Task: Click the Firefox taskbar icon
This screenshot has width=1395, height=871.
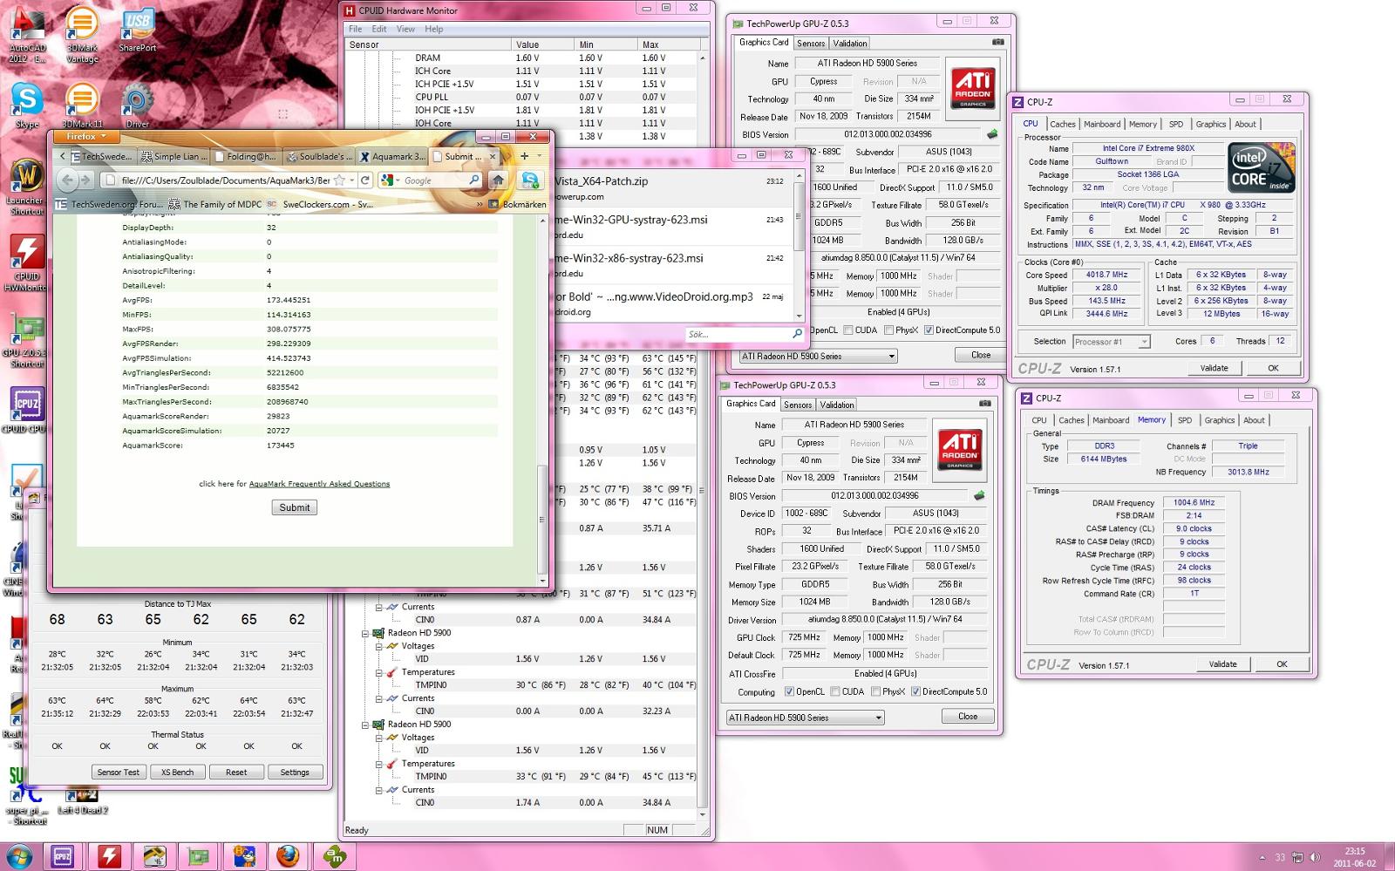Action: 288,856
